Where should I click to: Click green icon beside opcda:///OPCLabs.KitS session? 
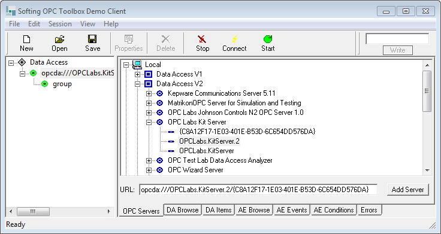coord(33,74)
